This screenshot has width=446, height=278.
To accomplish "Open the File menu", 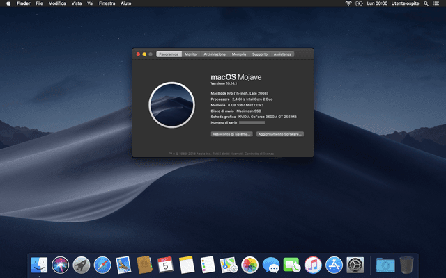I will tap(39, 3).
